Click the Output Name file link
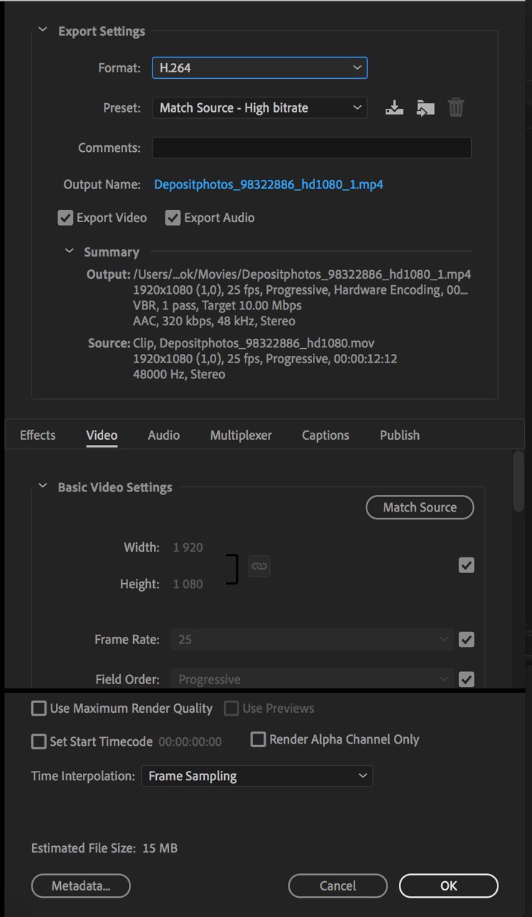532x917 pixels. [x=269, y=184]
